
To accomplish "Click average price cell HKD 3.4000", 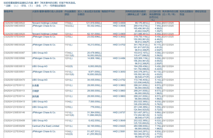I will point(119,23).
